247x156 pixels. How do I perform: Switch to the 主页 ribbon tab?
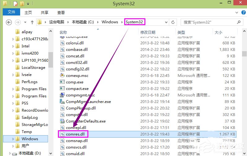[28, 12]
